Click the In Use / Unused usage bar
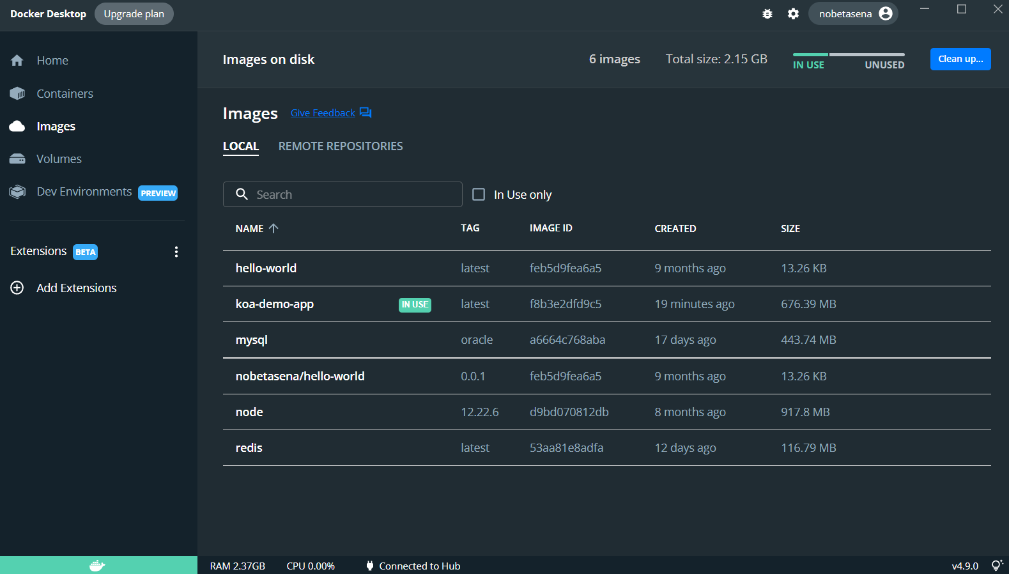Image resolution: width=1009 pixels, height=574 pixels. [848, 55]
